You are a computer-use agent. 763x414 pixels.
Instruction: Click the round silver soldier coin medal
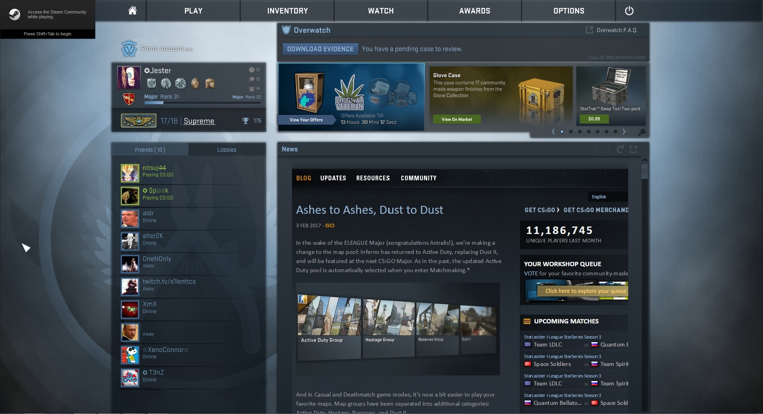pyautogui.click(x=166, y=83)
